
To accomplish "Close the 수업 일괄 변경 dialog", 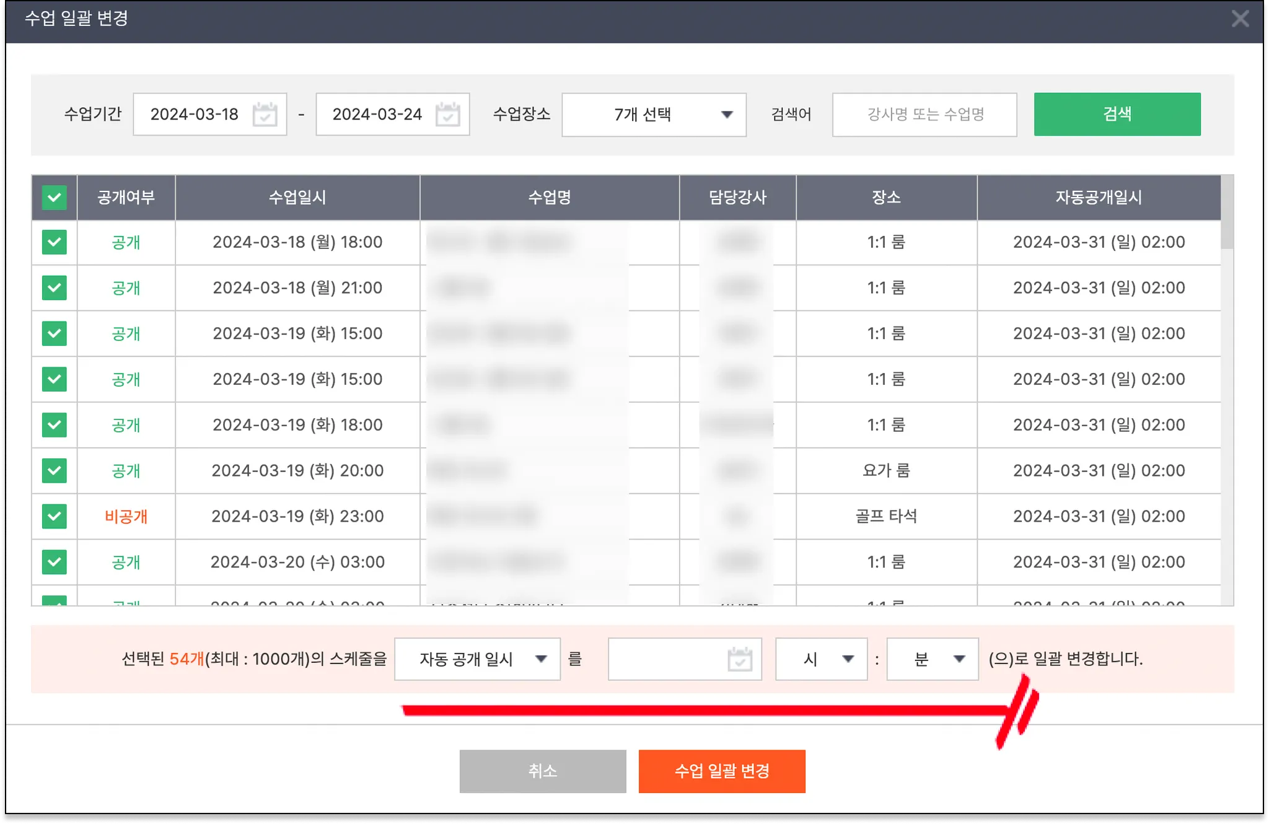I will (1240, 19).
